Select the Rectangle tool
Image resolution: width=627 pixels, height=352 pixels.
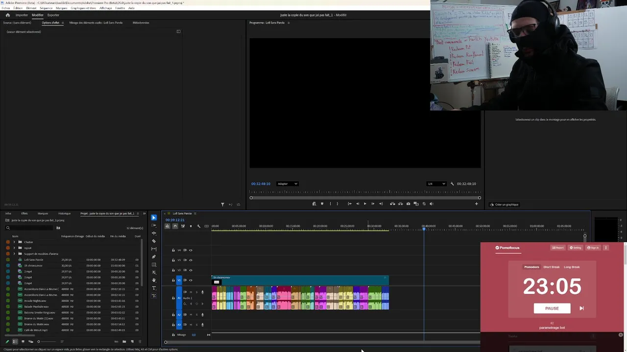[x=154, y=264]
